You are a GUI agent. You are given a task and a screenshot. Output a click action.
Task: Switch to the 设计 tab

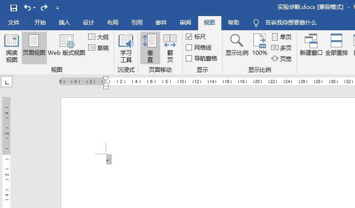coord(88,23)
